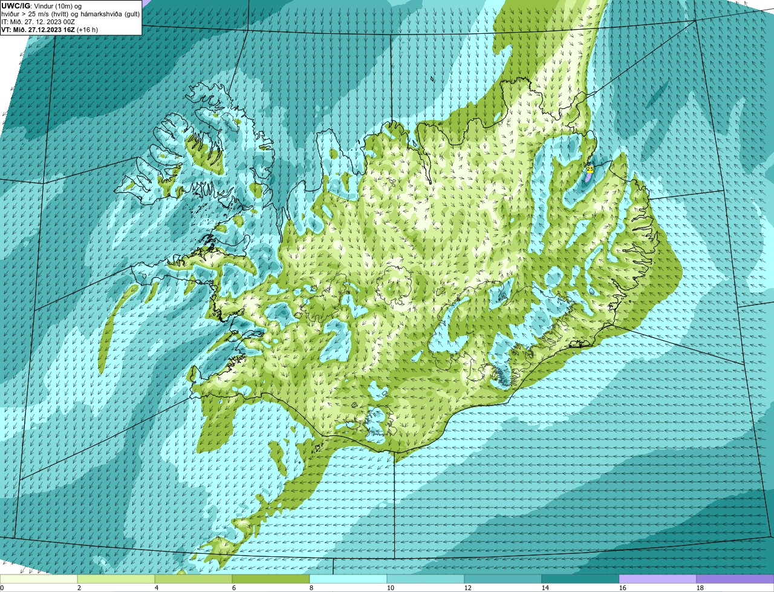The width and height of the screenshot is (774, 592).
Task: Choose the lavender 16–18 m/s legend swatch
Action: (x=658, y=579)
